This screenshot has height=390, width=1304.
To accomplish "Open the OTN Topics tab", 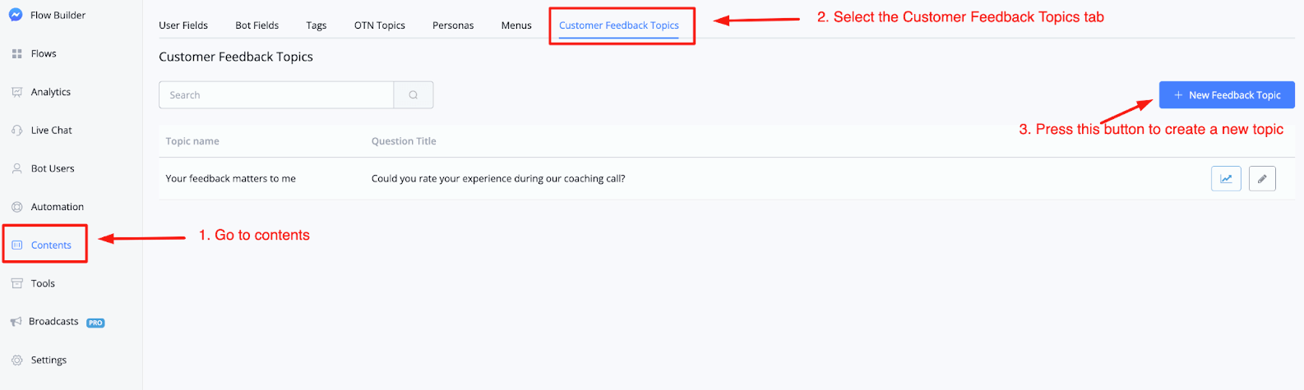I will [380, 25].
